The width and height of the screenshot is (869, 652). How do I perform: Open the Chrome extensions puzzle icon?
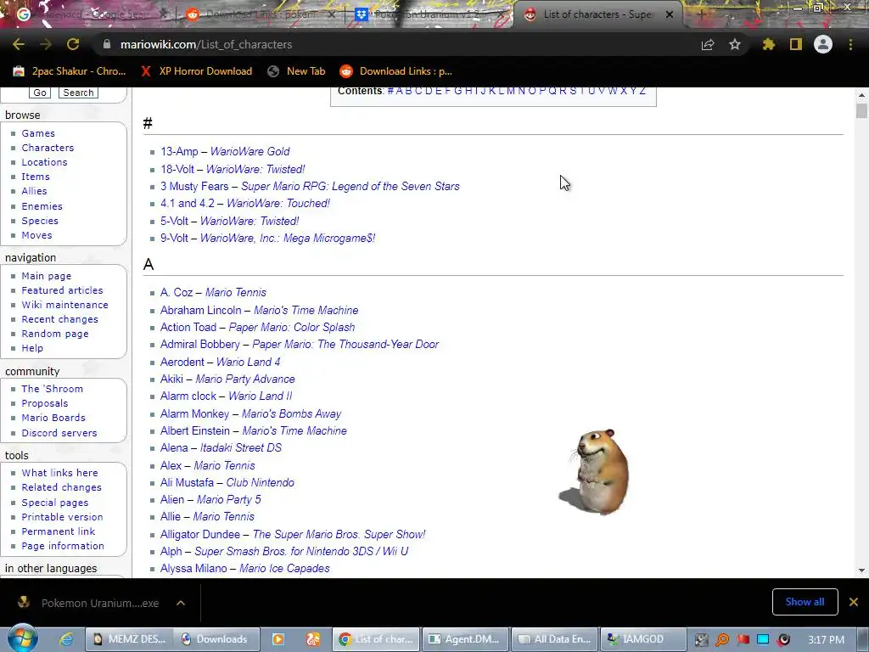point(768,44)
